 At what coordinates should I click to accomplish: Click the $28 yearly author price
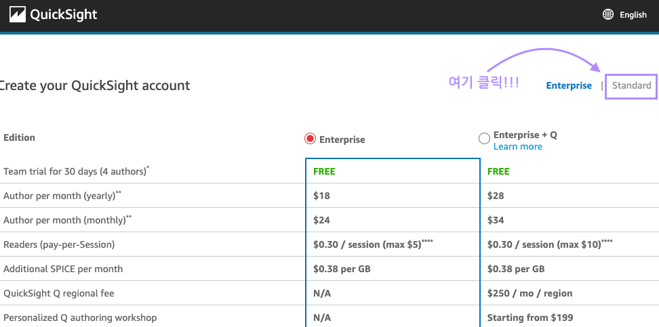496,196
